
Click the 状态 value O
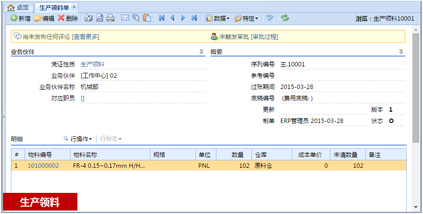[x=391, y=121]
